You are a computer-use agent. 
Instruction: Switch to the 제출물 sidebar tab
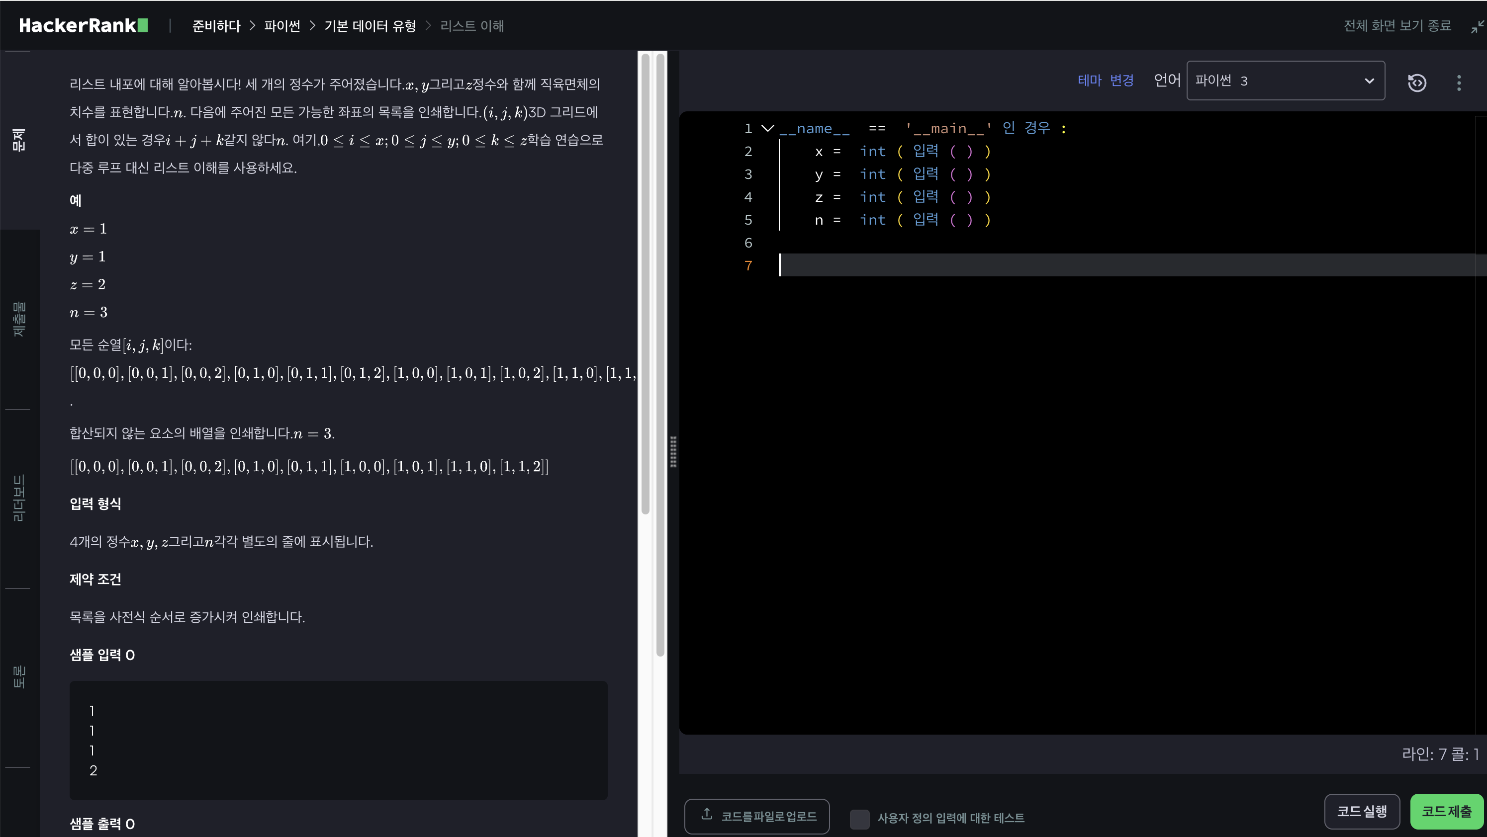[x=19, y=319]
